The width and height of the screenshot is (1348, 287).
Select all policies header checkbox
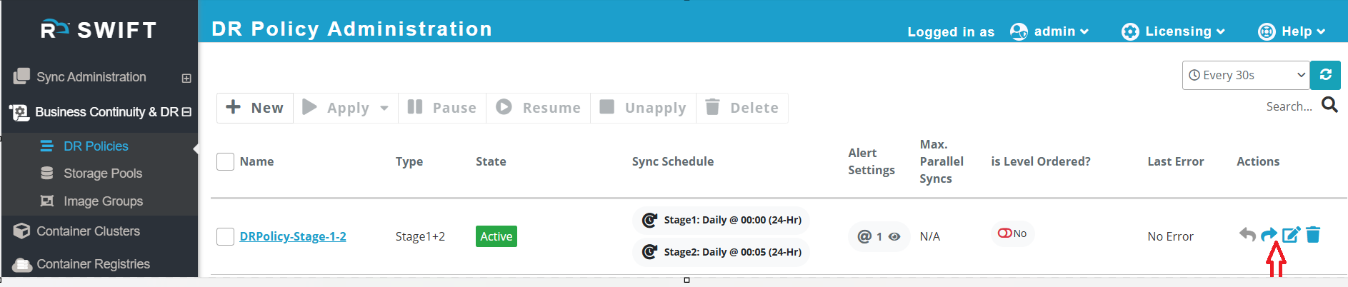(x=225, y=161)
